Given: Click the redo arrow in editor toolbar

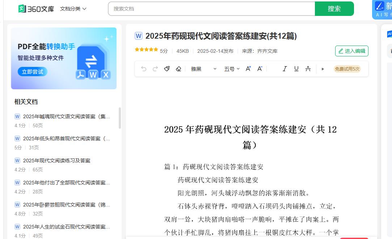Looking at the screenshot, I should pos(155,69).
